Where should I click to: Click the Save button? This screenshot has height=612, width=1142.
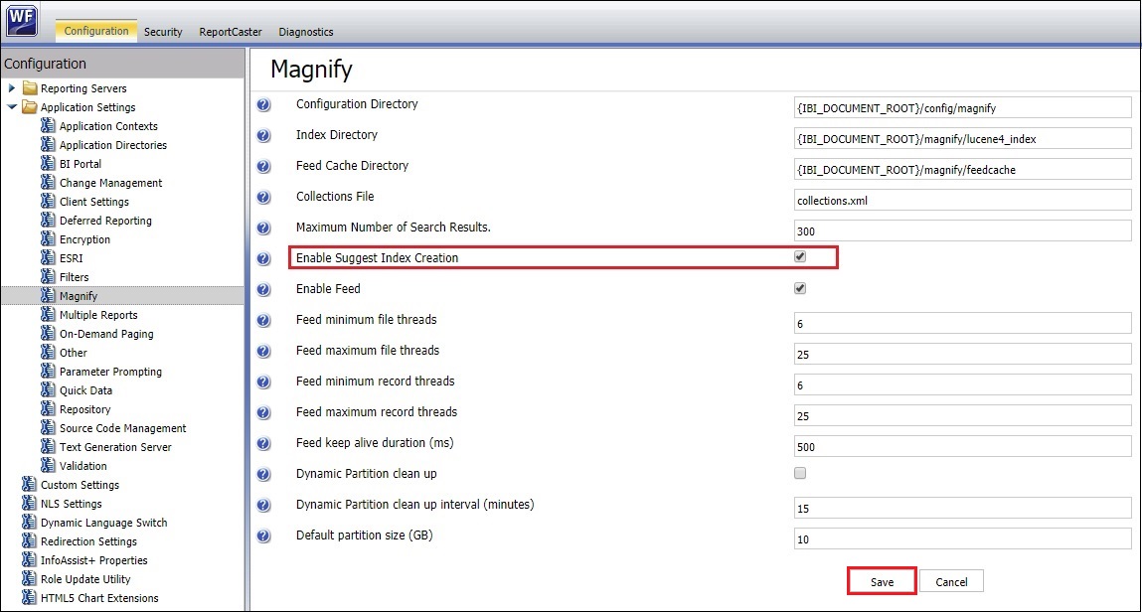point(882,582)
